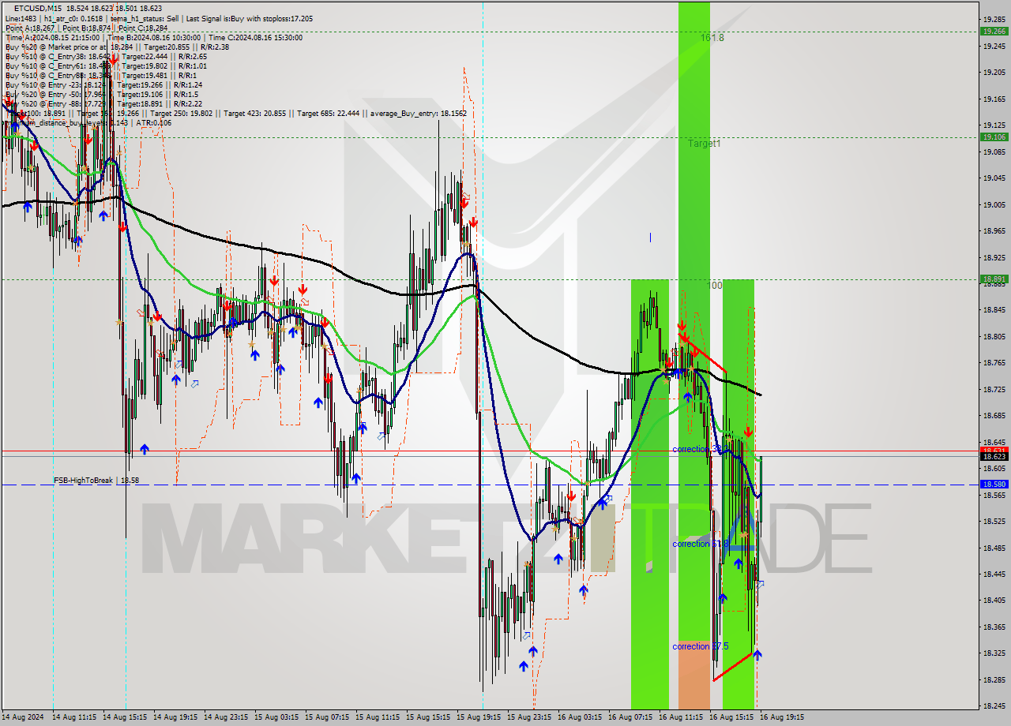Click the 'tema_h1_status: Sell' label
1011x726 pixels.
tap(145, 18)
